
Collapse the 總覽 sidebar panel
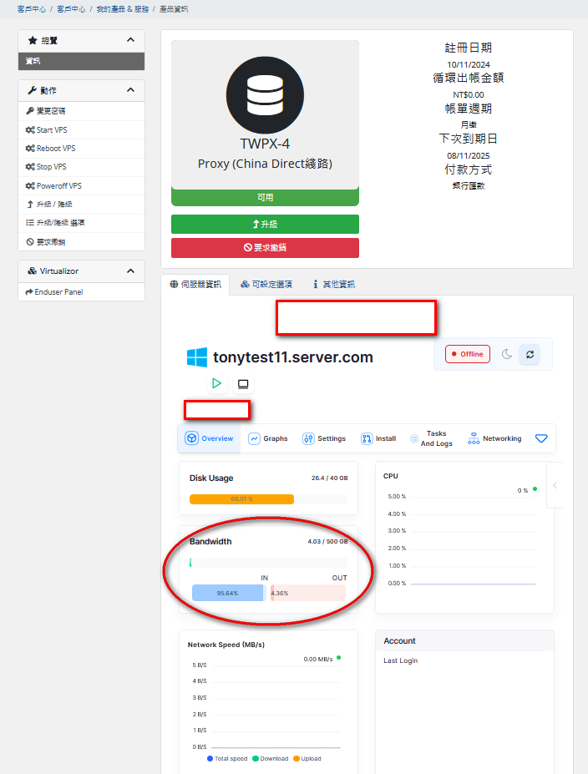130,40
